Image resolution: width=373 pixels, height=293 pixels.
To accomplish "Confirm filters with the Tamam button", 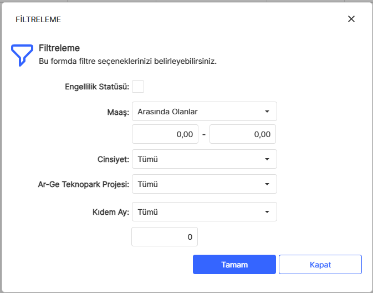I will pos(234,265).
